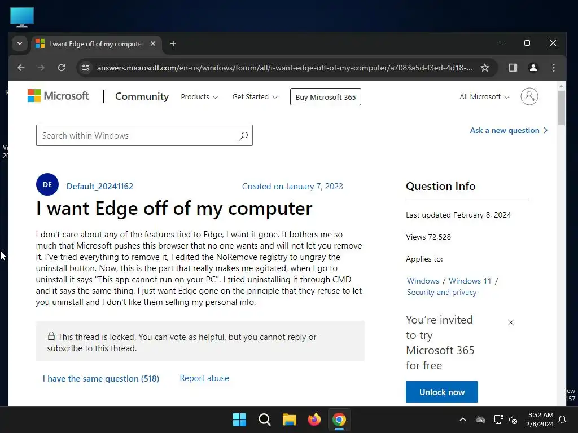Image resolution: width=578 pixels, height=433 pixels.
Task: Open a new browser tab
Action: click(x=173, y=44)
